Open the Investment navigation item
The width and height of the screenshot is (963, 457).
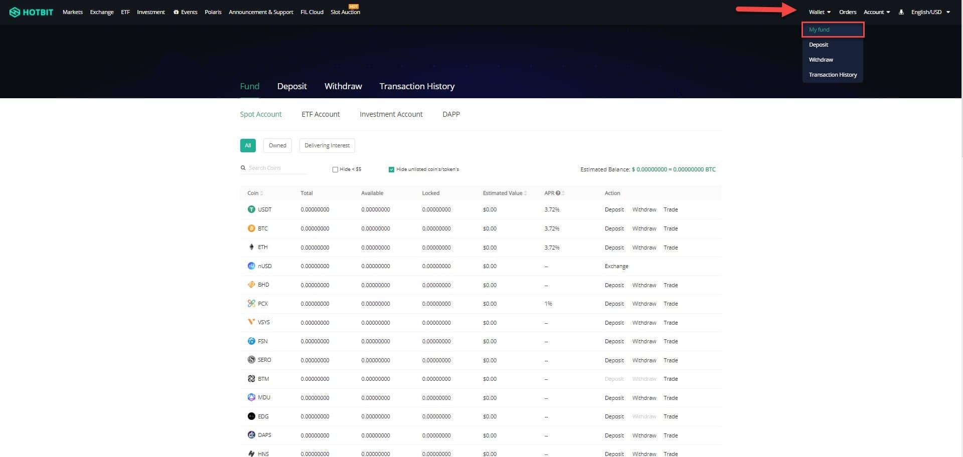pos(151,12)
